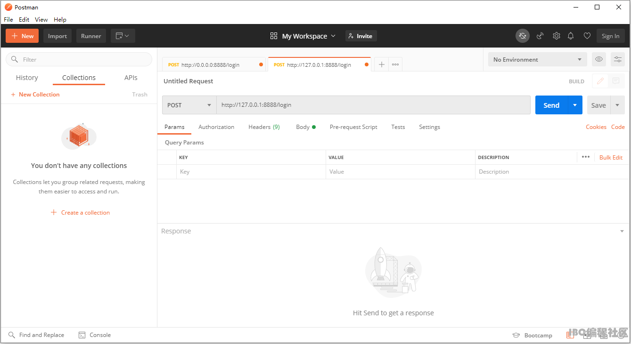Click the Value cell in Query Params
Screen dimensions: 631x344
pos(400,172)
